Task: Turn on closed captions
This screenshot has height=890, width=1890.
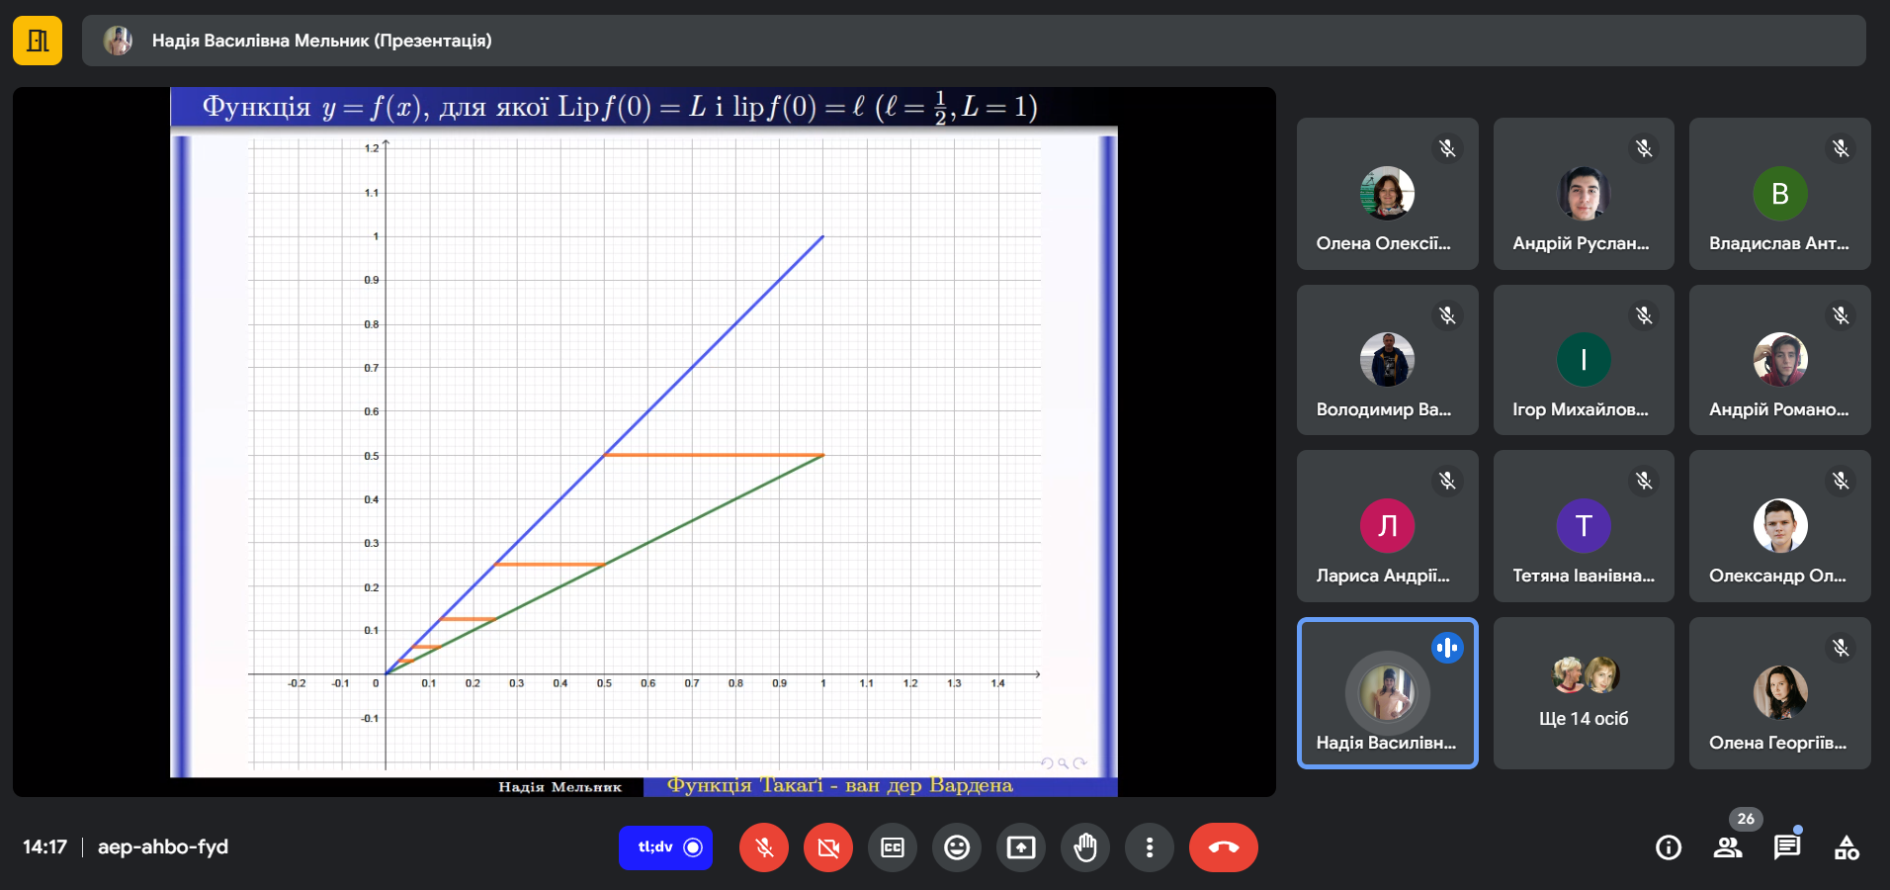Action: coord(893,847)
